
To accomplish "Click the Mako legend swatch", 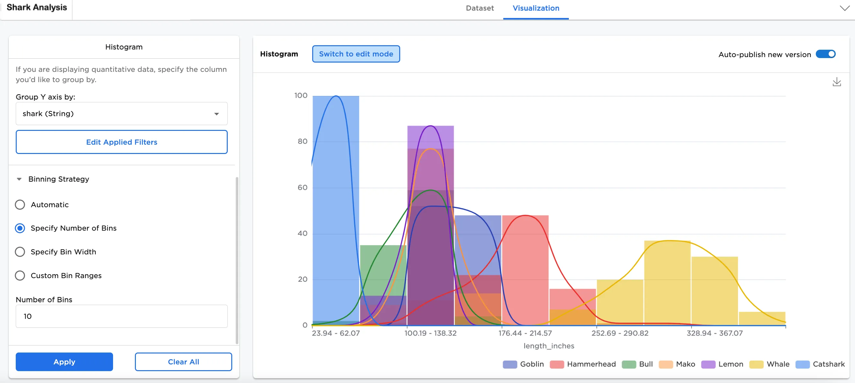I will pyautogui.click(x=665, y=364).
